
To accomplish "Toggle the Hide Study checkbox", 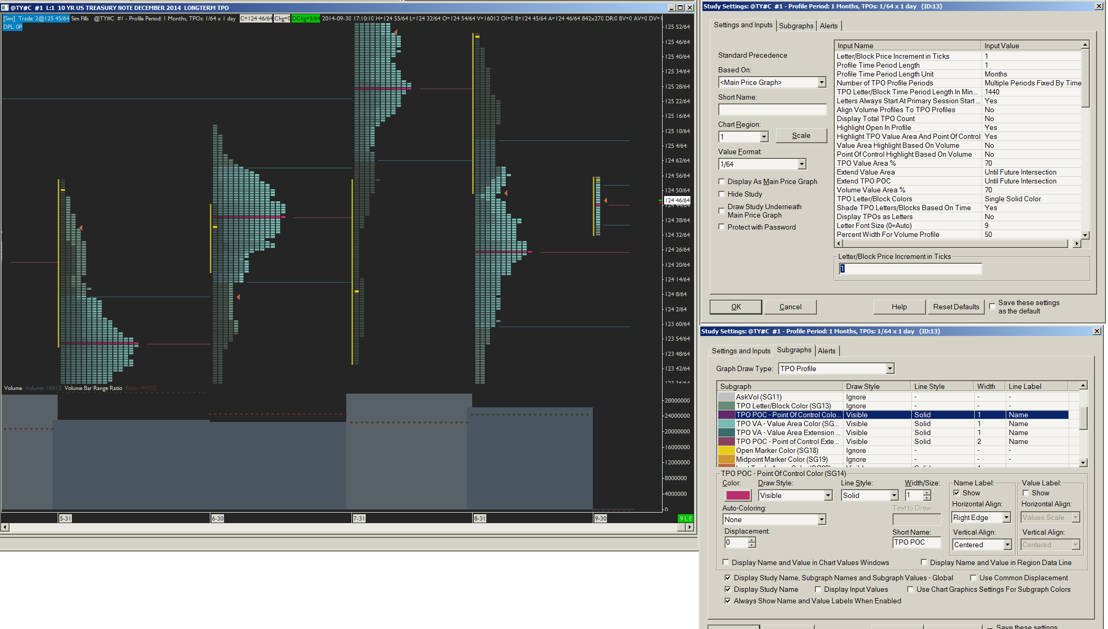I will (x=721, y=194).
